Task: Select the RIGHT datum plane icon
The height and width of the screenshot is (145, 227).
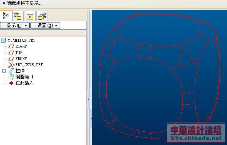Action: [11, 46]
